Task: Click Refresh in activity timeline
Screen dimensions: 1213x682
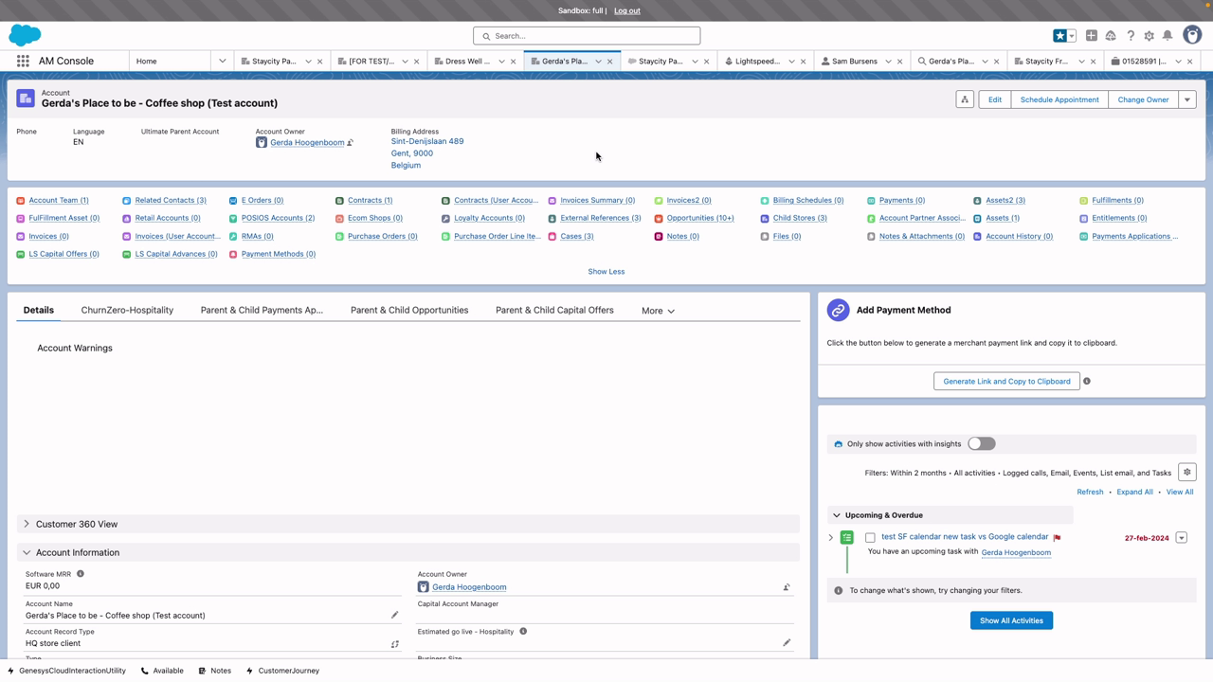Action: coord(1090,492)
